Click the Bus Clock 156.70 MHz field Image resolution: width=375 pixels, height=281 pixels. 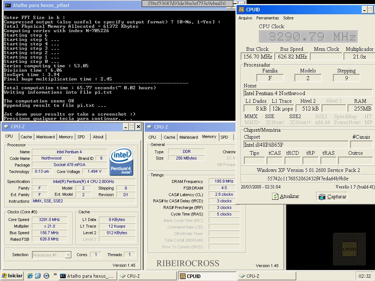tap(257, 57)
